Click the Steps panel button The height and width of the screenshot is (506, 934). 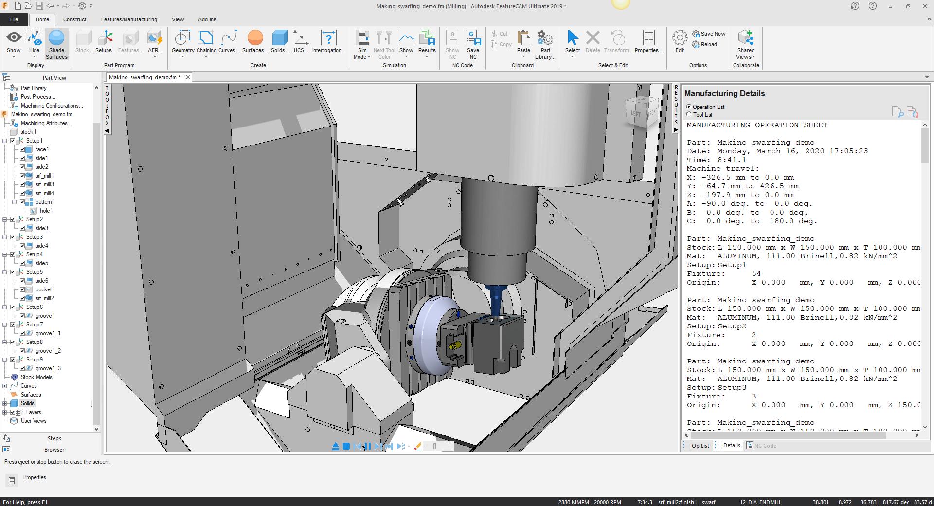(x=54, y=438)
